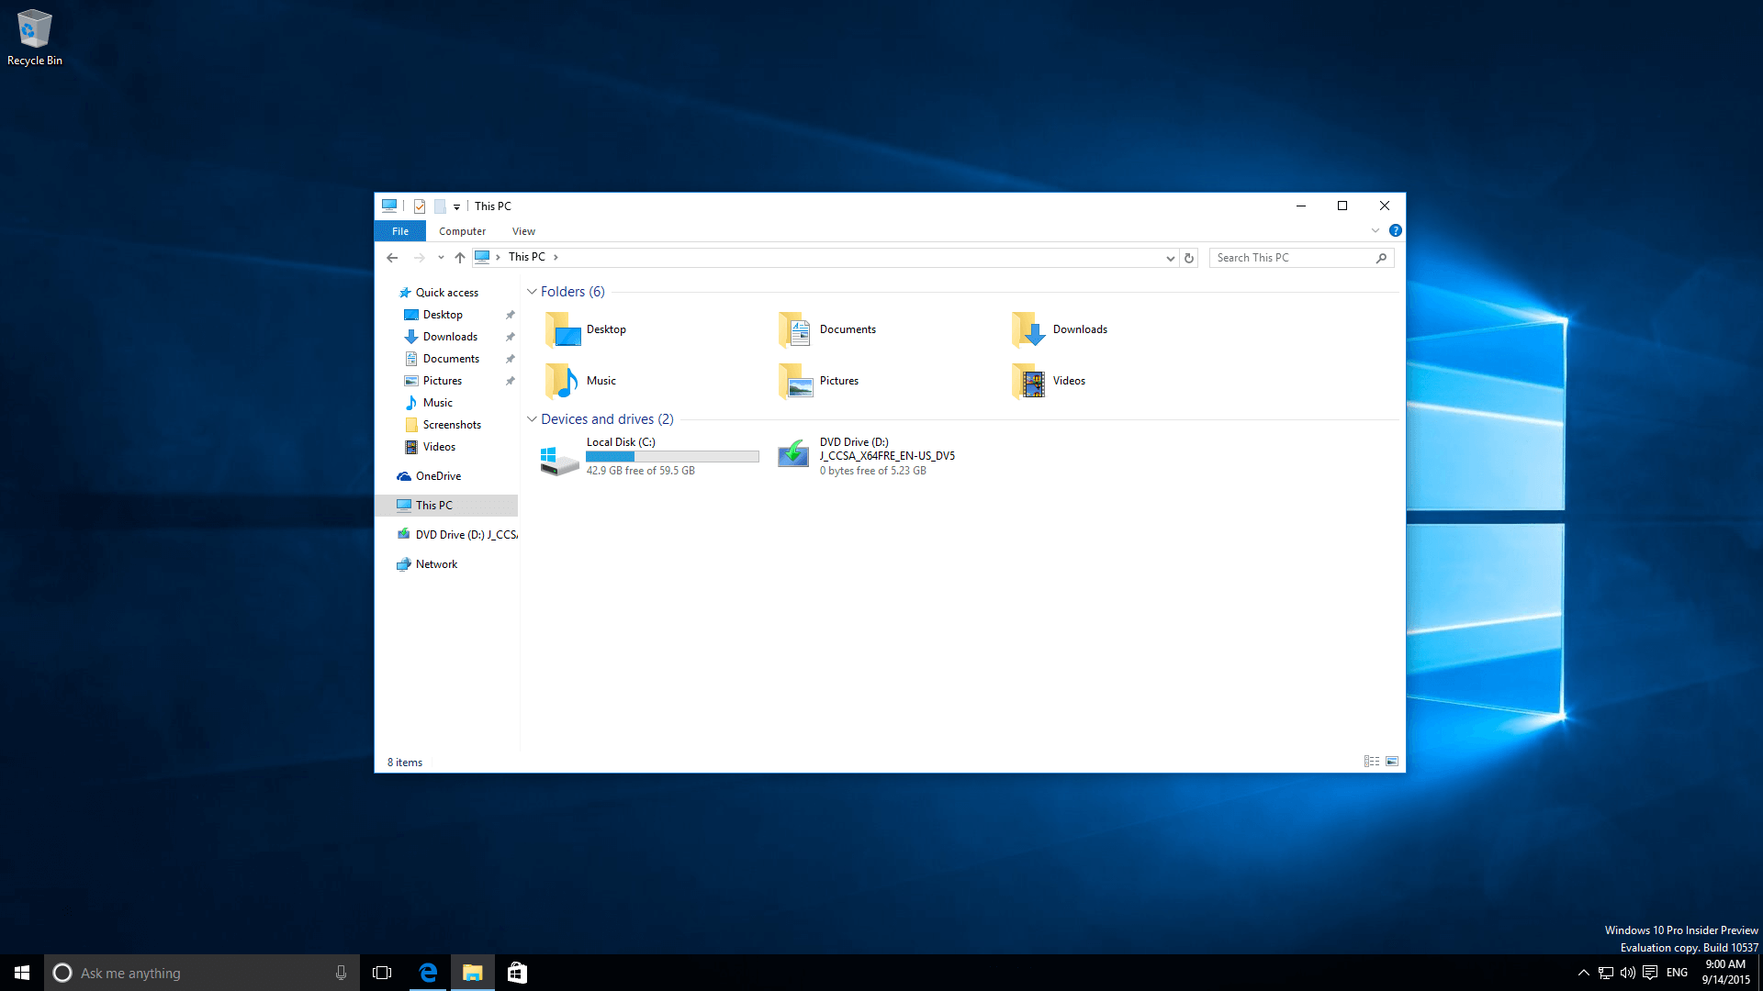Select the Local Disk C drive

coord(649,455)
